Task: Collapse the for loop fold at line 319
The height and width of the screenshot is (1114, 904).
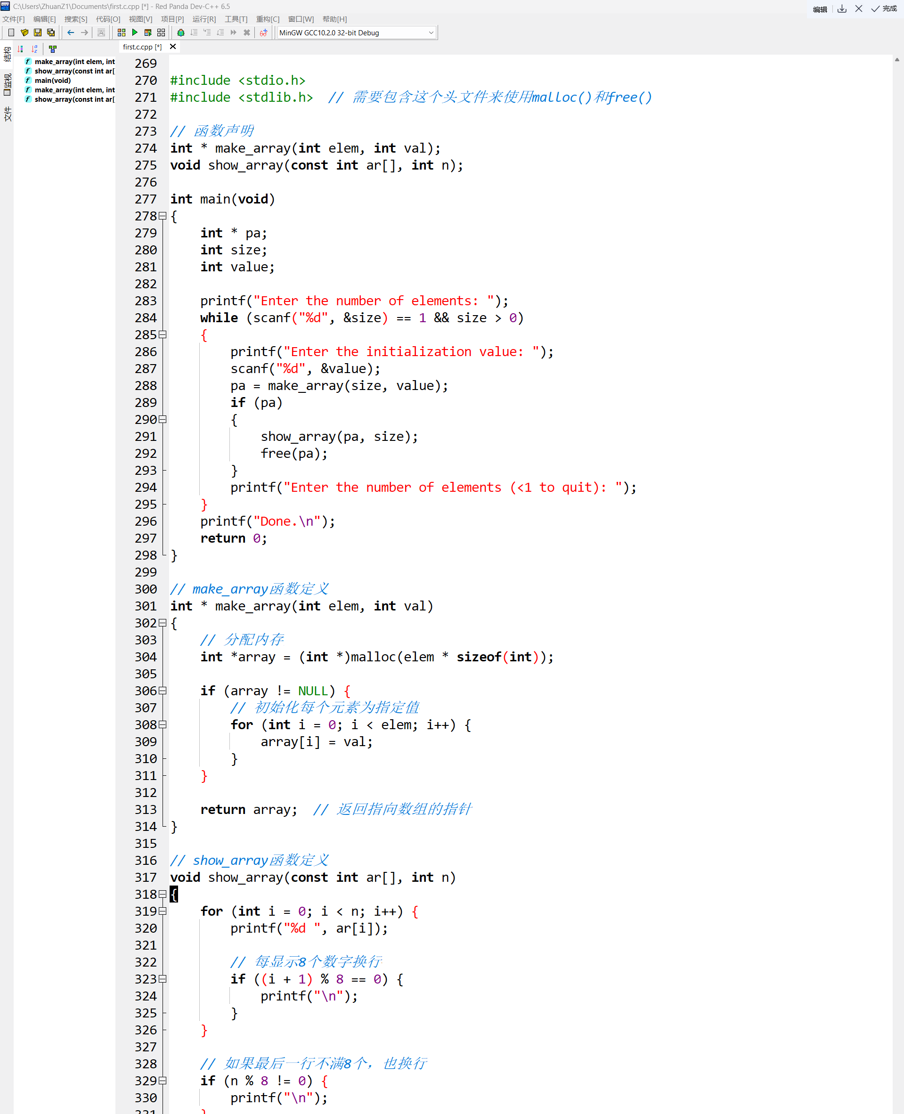Action: click(x=163, y=911)
